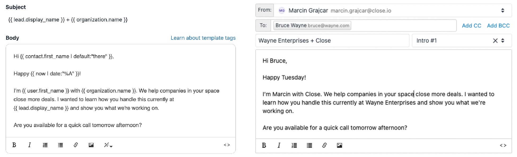Open the template tags magic wand tool
517x157 pixels.
[106, 145]
